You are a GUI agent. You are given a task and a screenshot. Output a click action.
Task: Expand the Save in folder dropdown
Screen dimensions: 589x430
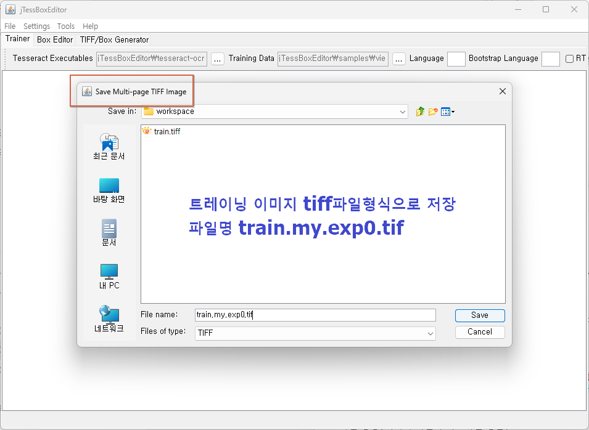point(402,112)
